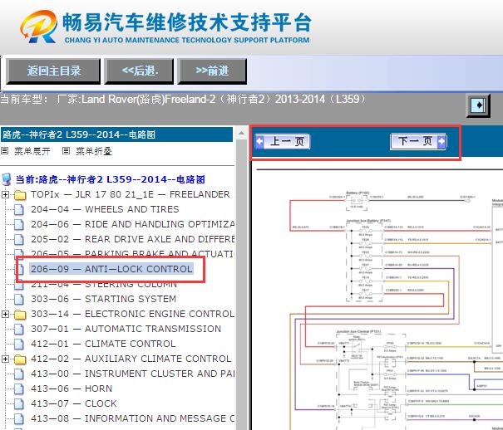Click the document icon beside 413-08
The width and height of the screenshot is (503, 430).
[x=19, y=419]
